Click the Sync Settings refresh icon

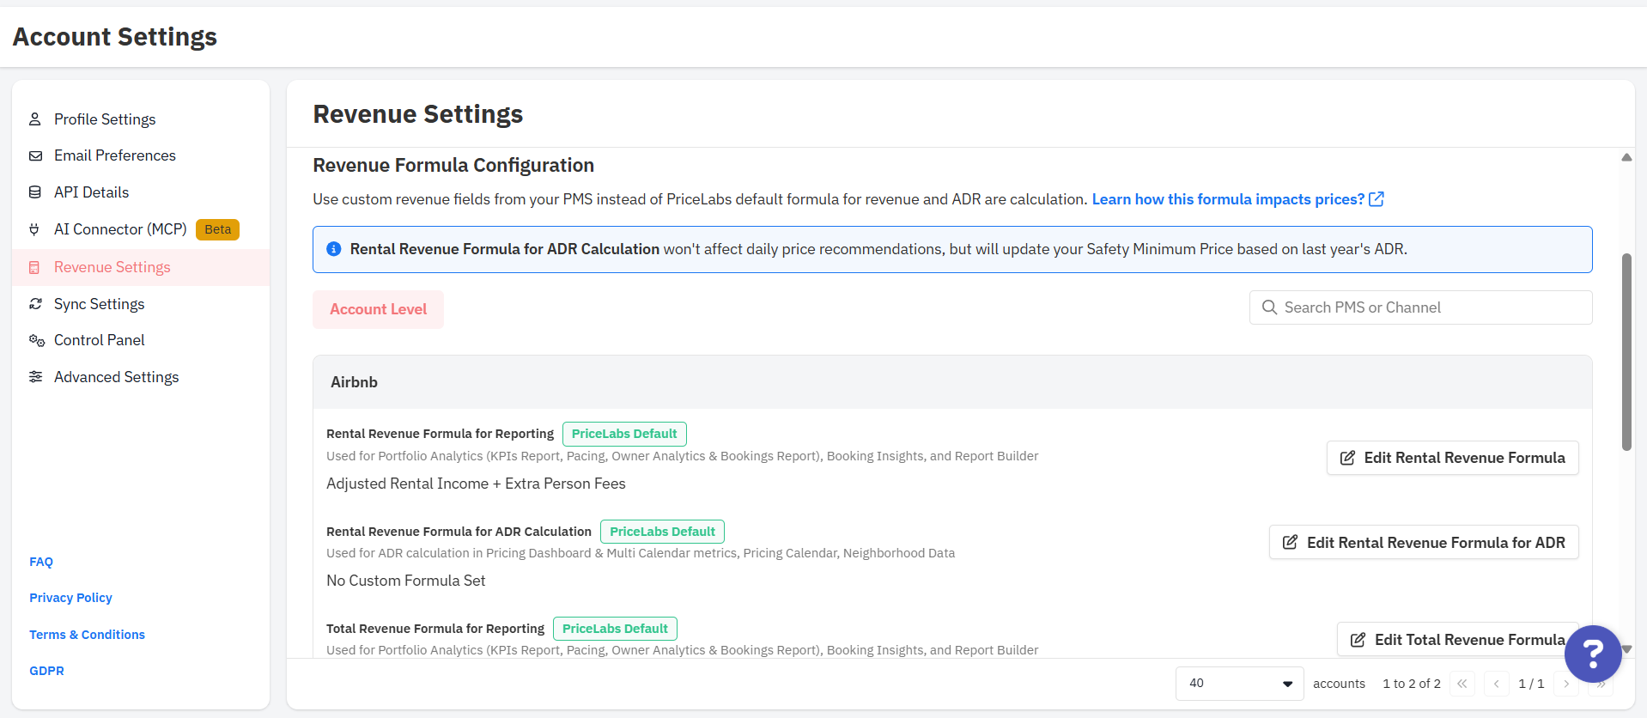coord(35,304)
